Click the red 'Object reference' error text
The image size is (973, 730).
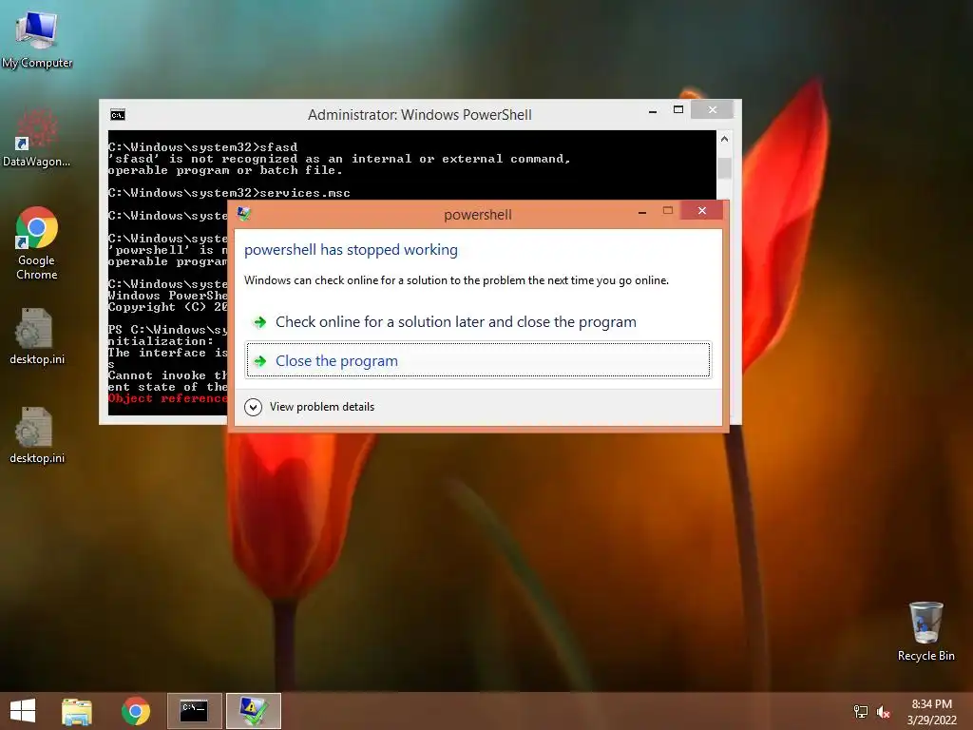(x=168, y=398)
